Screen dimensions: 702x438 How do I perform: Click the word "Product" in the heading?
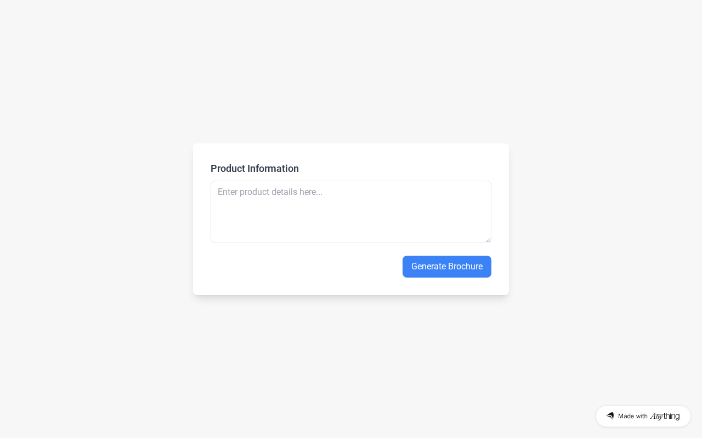point(228,169)
